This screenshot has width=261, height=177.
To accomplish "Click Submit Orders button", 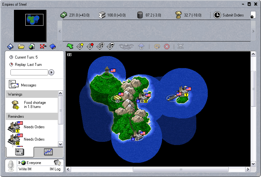I will 229,15.
